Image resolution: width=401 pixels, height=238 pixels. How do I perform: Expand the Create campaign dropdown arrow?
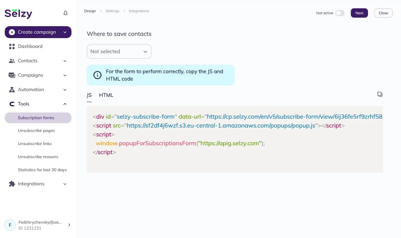coord(65,32)
